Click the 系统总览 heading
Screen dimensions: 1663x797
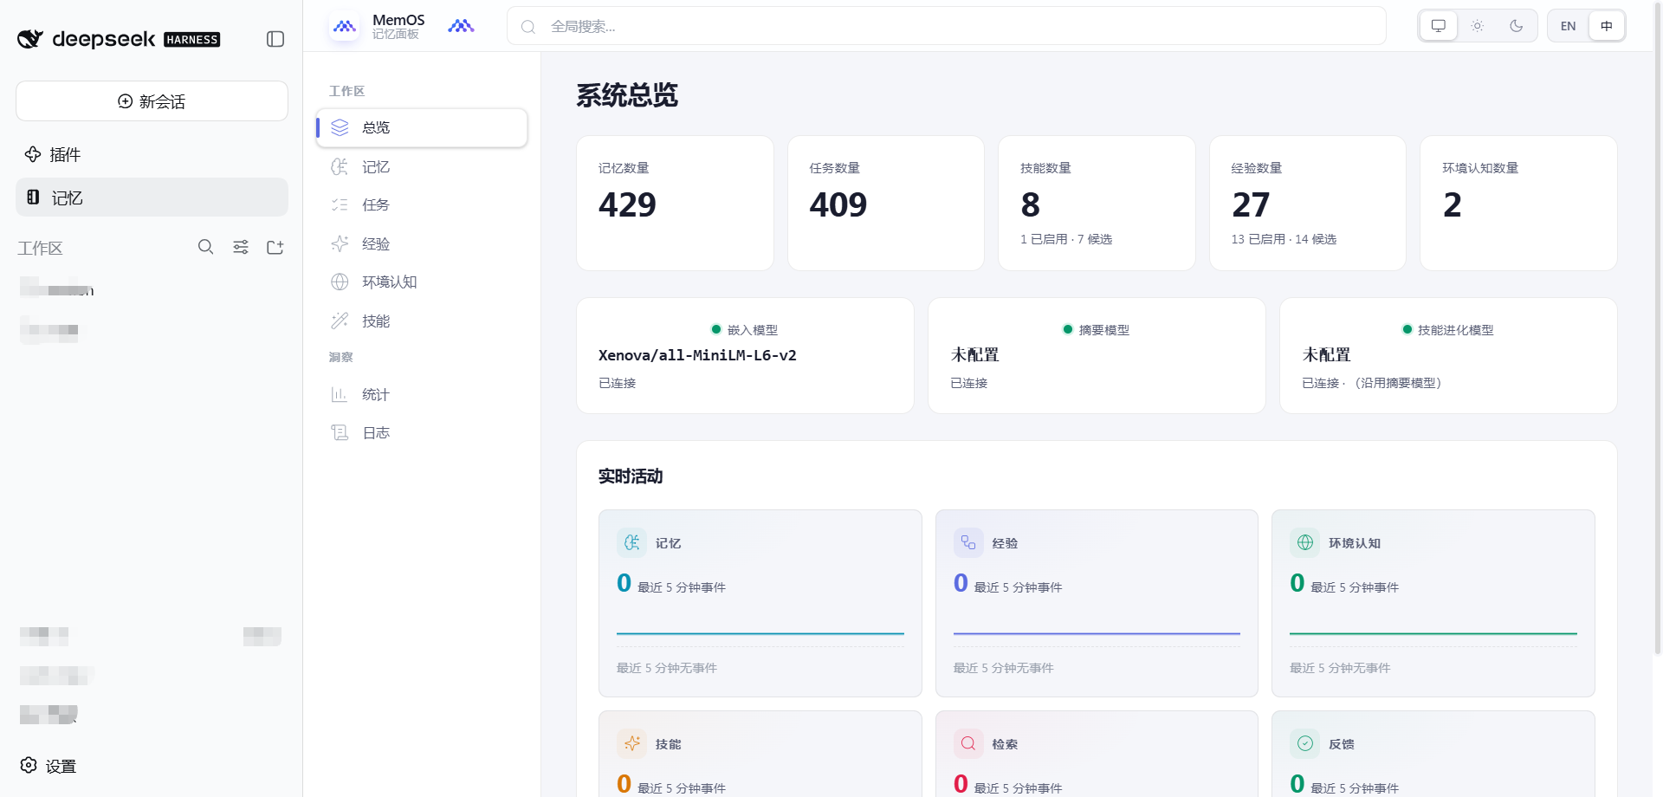point(627,95)
